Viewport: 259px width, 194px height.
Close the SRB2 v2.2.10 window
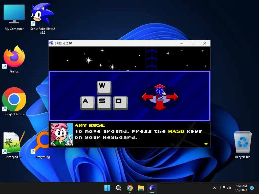[x=204, y=43]
